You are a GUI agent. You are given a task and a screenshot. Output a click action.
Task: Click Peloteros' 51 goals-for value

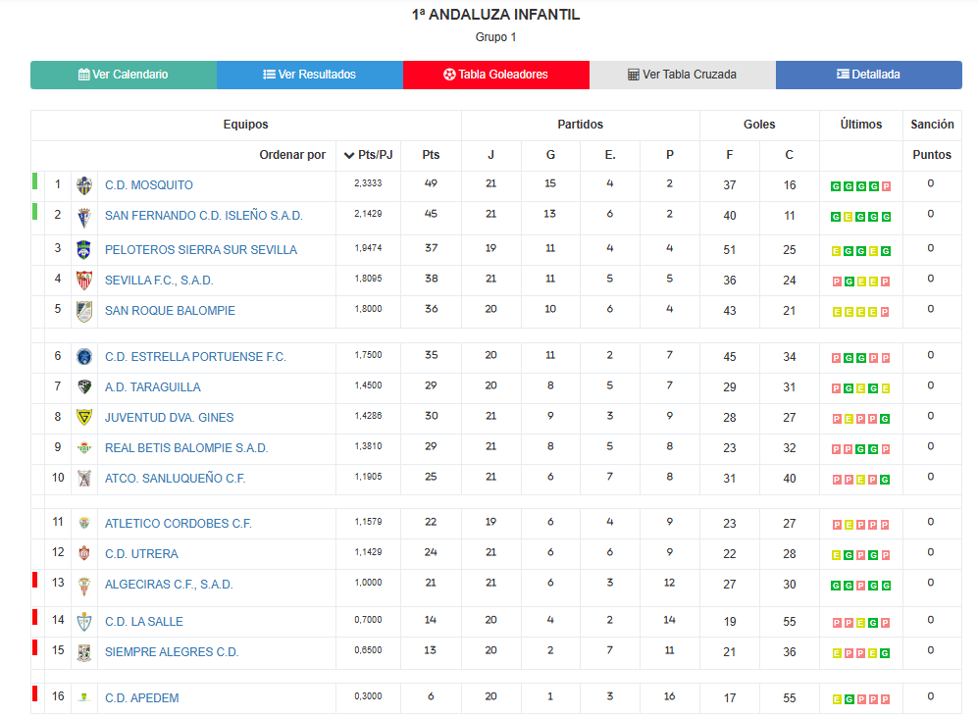tap(730, 250)
